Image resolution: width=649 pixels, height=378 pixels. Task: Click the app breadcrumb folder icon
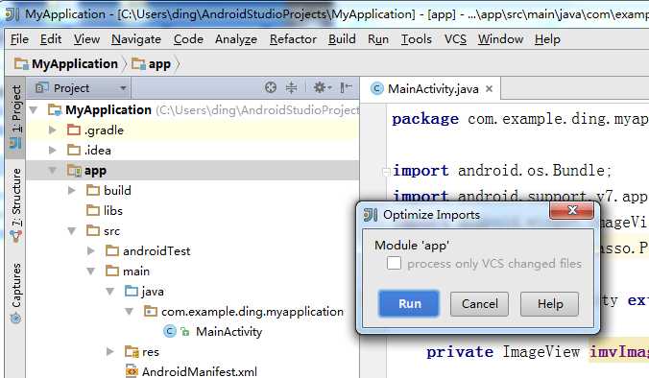(138, 63)
